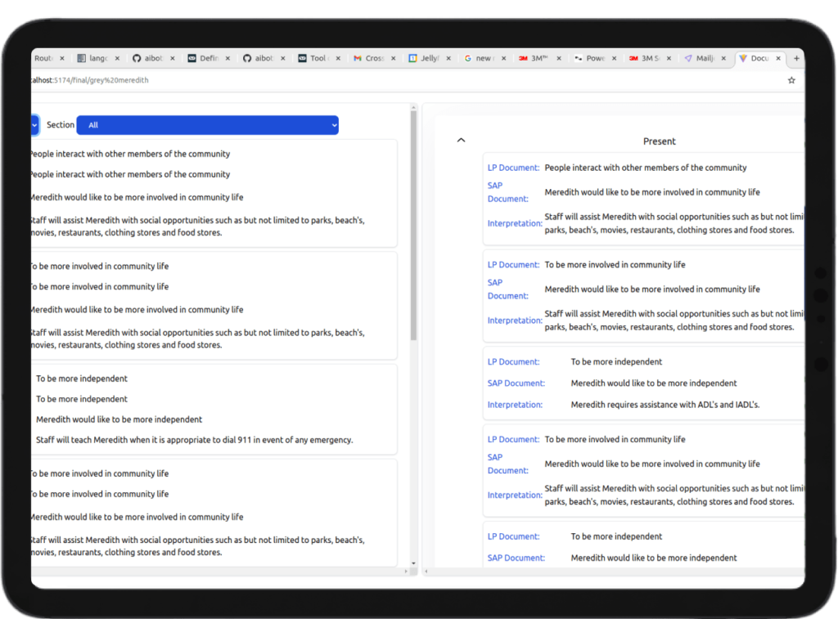Click 'Meredith requires assistance with ADL's and IADL's.'
This screenshot has width=838, height=619.
point(665,405)
